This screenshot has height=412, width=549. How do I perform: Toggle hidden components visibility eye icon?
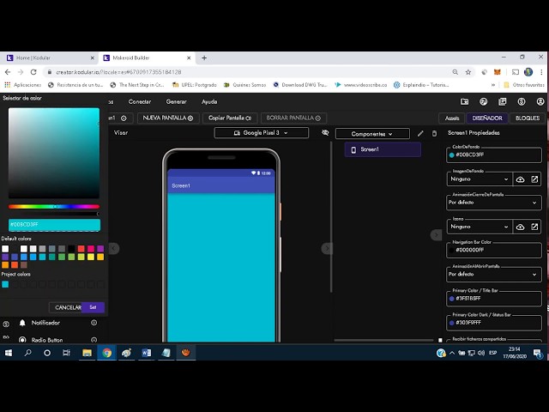325,132
